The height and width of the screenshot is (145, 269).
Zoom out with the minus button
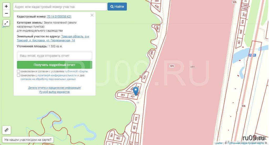[x=6, y=14]
